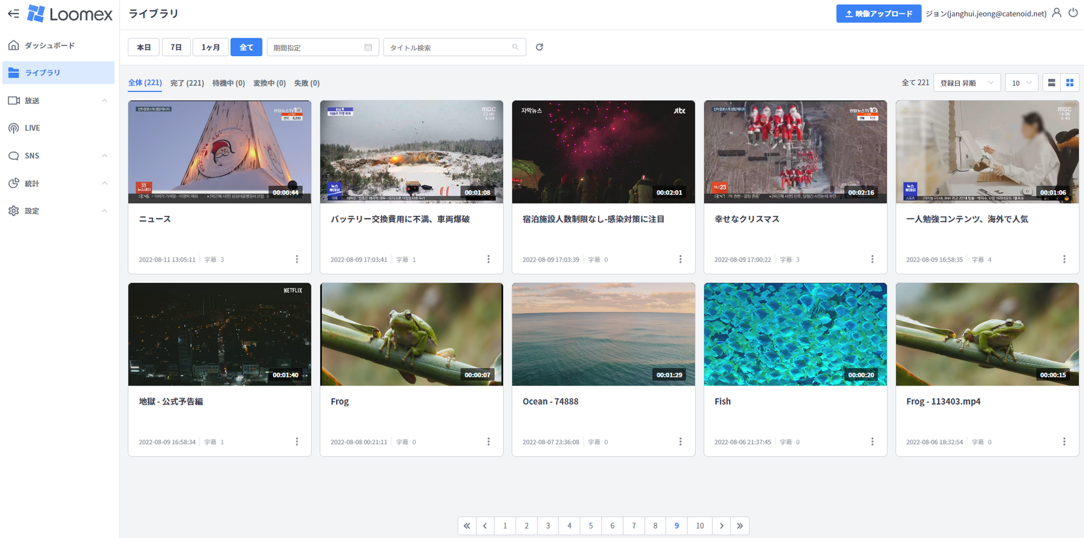Open more options for ニュース video

[297, 260]
